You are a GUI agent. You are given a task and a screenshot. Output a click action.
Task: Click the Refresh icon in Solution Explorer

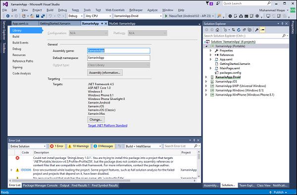pos(239,30)
